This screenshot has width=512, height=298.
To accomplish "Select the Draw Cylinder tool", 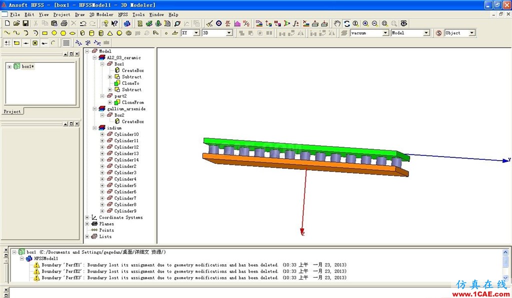I will pos(92,33).
